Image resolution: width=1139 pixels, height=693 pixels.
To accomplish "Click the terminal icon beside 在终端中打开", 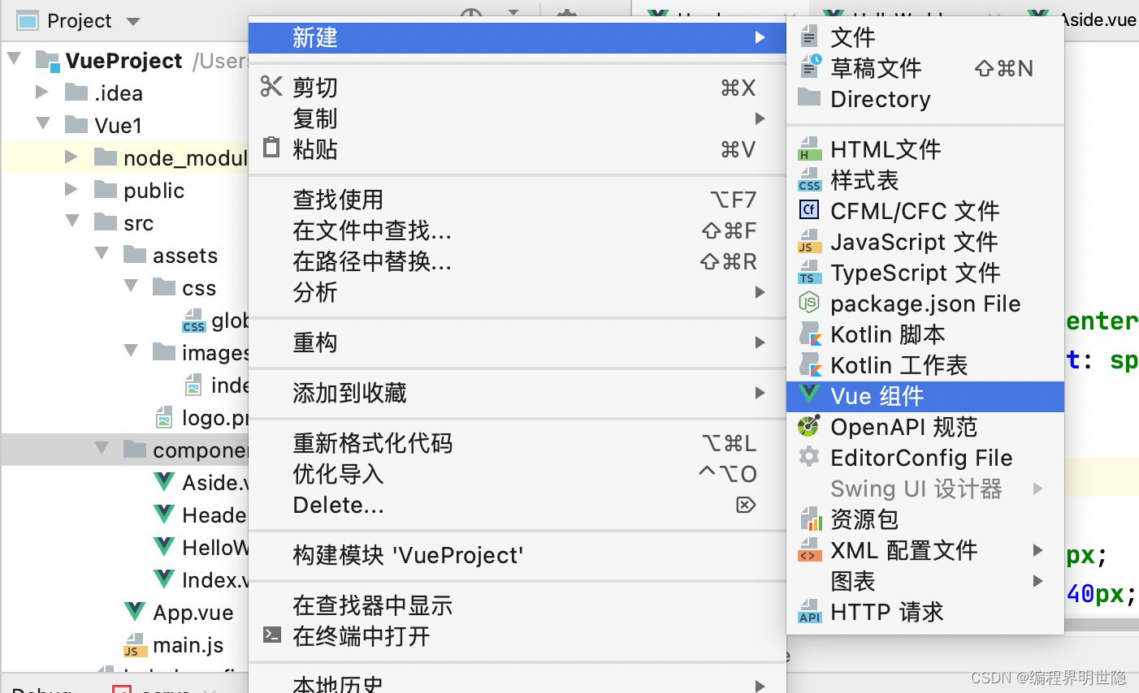I will coord(272,635).
